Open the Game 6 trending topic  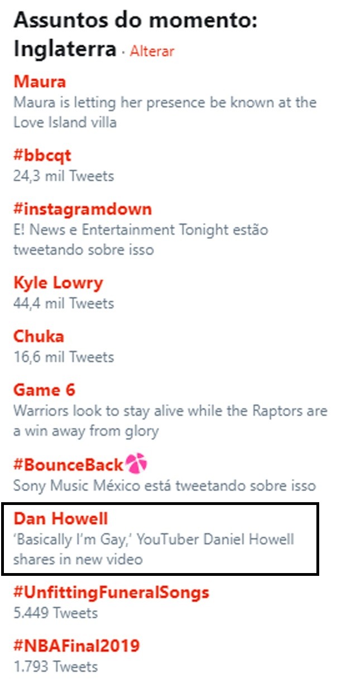[x=44, y=389]
